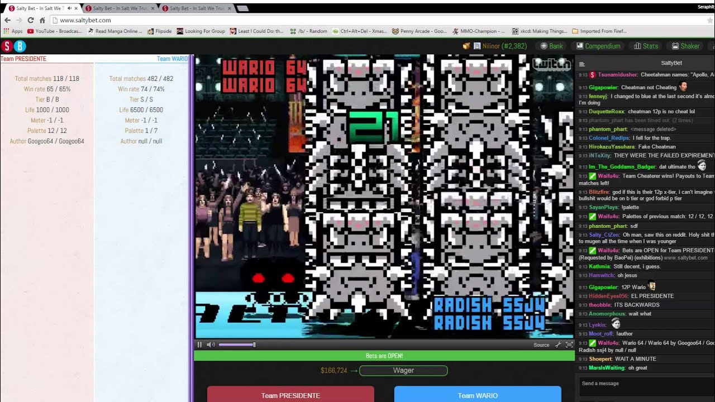Open the Stats page

[646, 46]
